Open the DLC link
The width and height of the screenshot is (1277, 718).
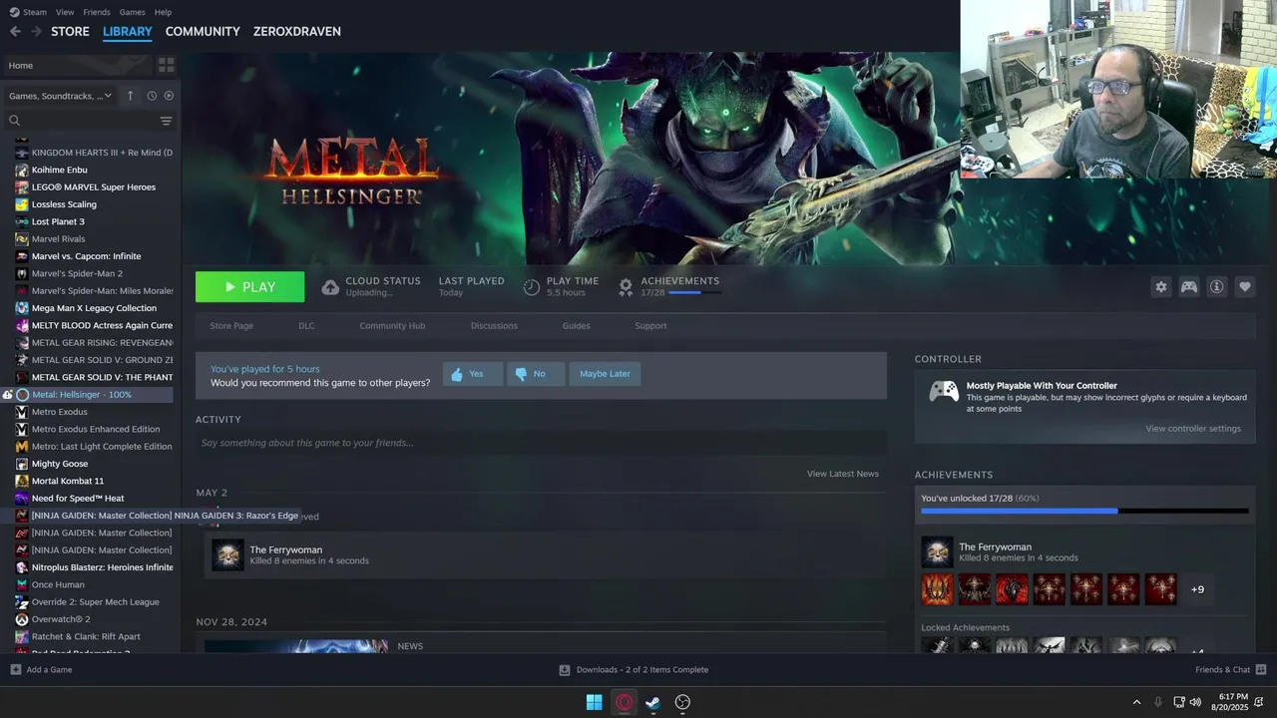coord(306,326)
